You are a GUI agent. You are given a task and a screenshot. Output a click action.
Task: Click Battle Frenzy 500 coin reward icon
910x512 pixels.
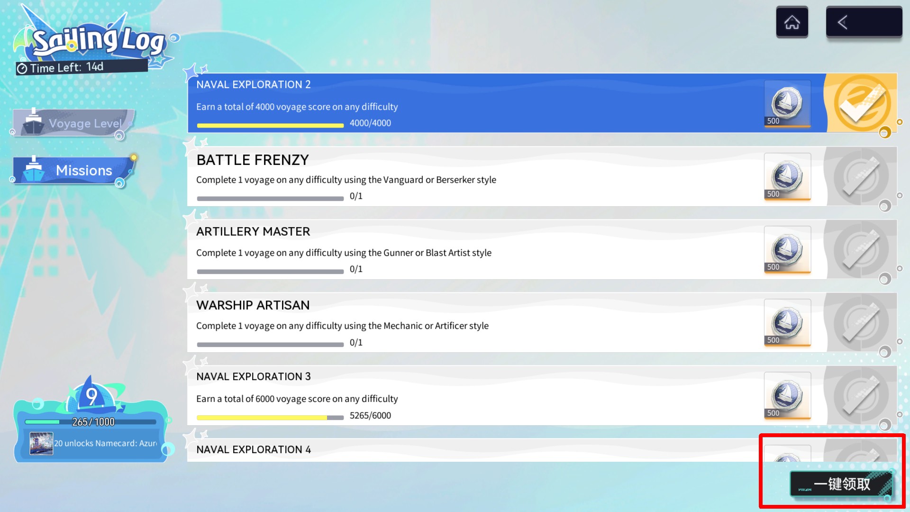(x=787, y=176)
